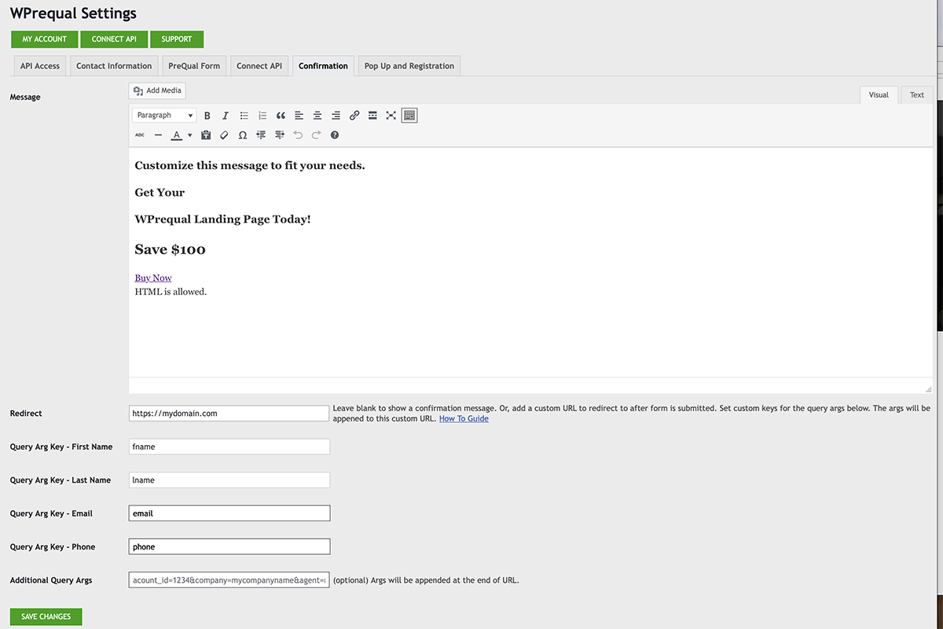Decrease paragraph indent
The width and height of the screenshot is (943, 629).
[x=261, y=135]
